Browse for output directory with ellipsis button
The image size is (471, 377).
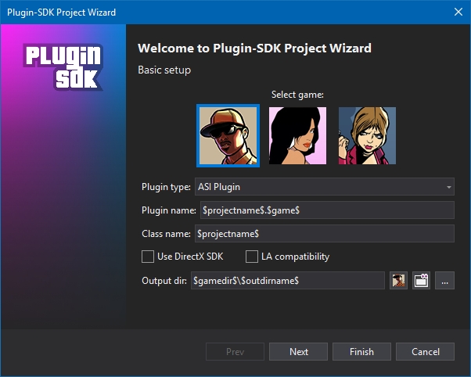[x=445, y=281]
